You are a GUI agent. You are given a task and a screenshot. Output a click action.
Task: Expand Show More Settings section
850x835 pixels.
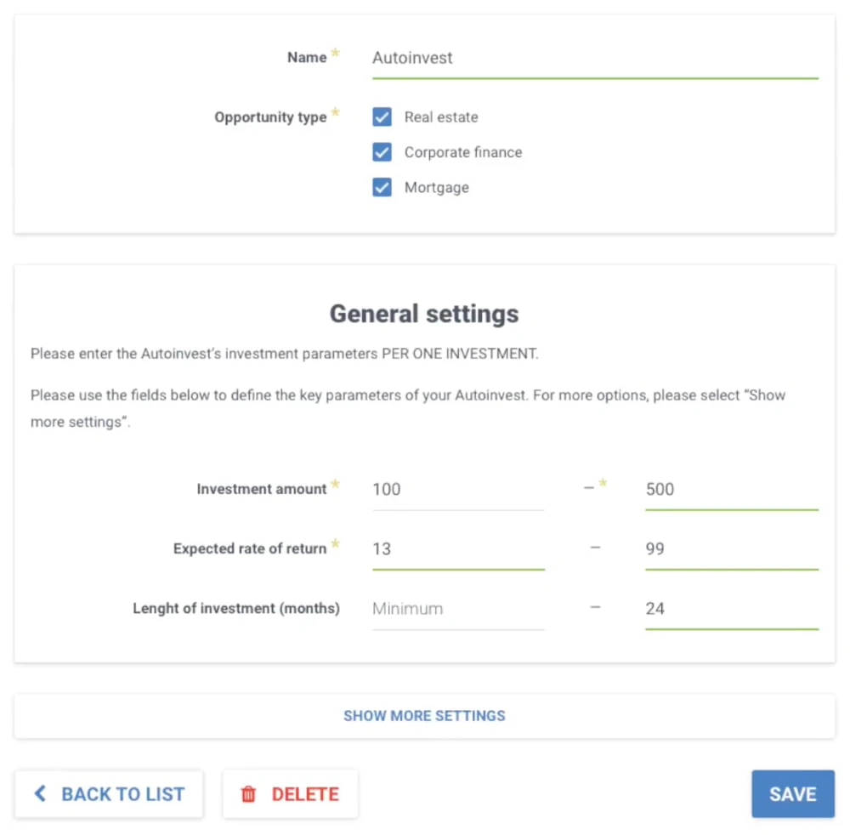click(x=424, y=716)
